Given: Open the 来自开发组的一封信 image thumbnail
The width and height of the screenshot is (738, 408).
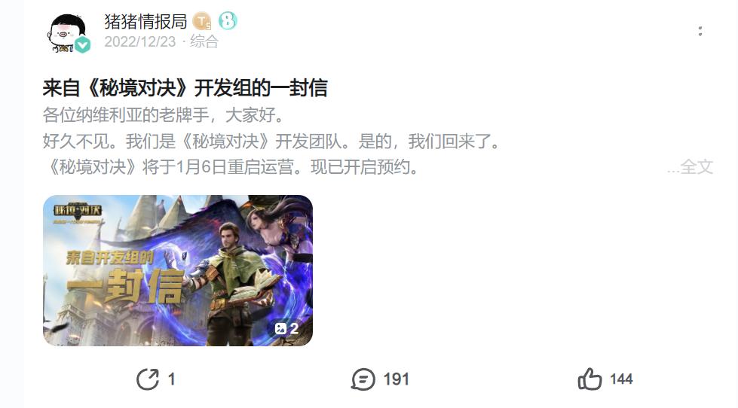Looking at the screenshot, I should (x=178, y=271).
